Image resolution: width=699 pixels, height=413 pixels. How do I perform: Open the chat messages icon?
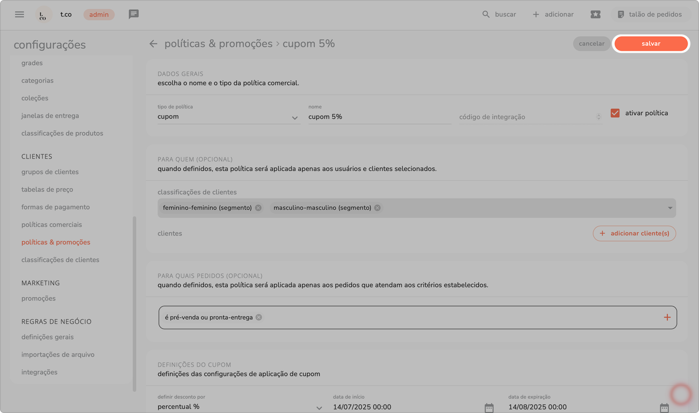(x=133, y=14)
